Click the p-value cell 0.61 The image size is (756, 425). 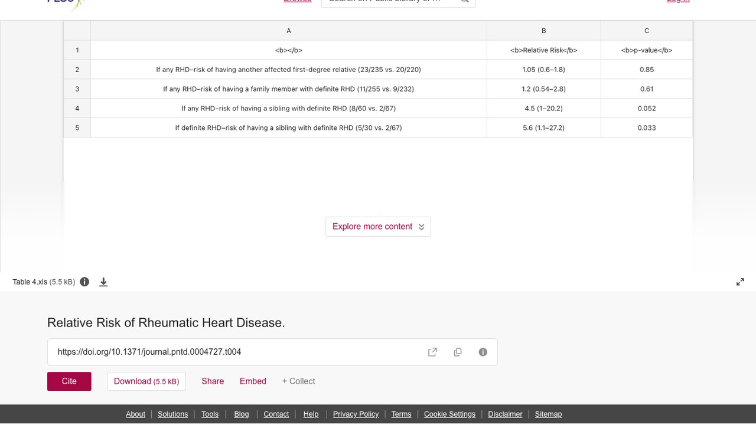[647, 89]
